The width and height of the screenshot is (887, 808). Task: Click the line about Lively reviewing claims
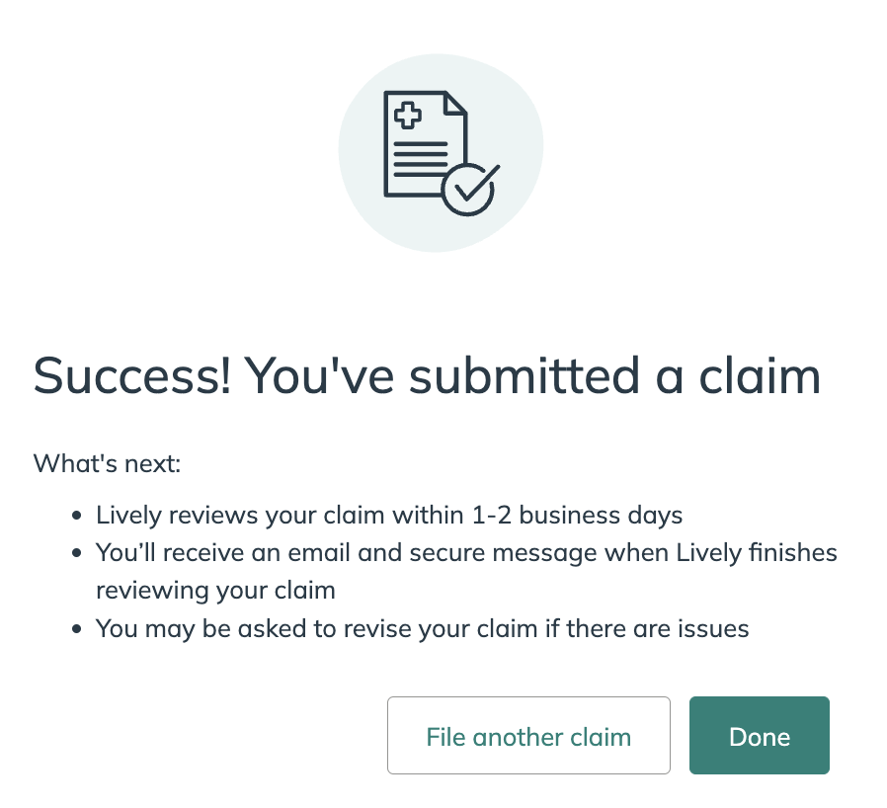pos(389,516)
